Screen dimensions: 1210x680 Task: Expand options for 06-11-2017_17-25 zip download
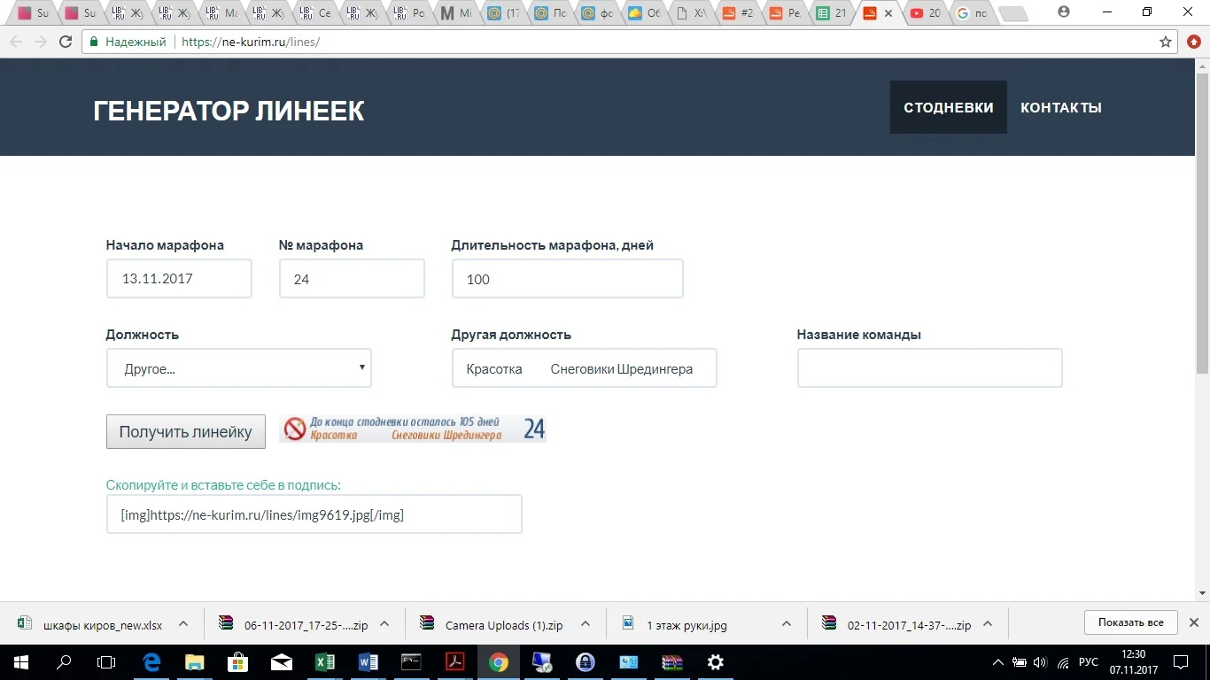[x=384, y=623]
